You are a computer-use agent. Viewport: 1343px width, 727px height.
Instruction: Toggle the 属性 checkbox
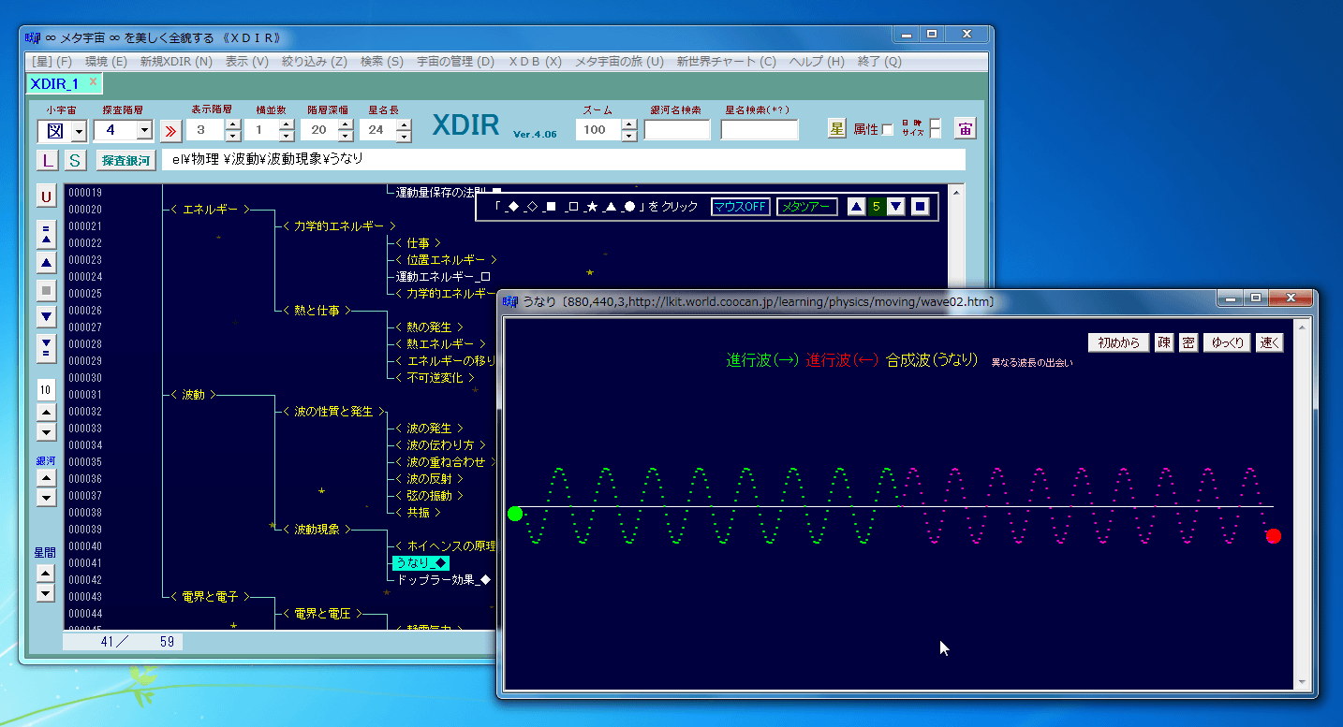click(888, 130)
